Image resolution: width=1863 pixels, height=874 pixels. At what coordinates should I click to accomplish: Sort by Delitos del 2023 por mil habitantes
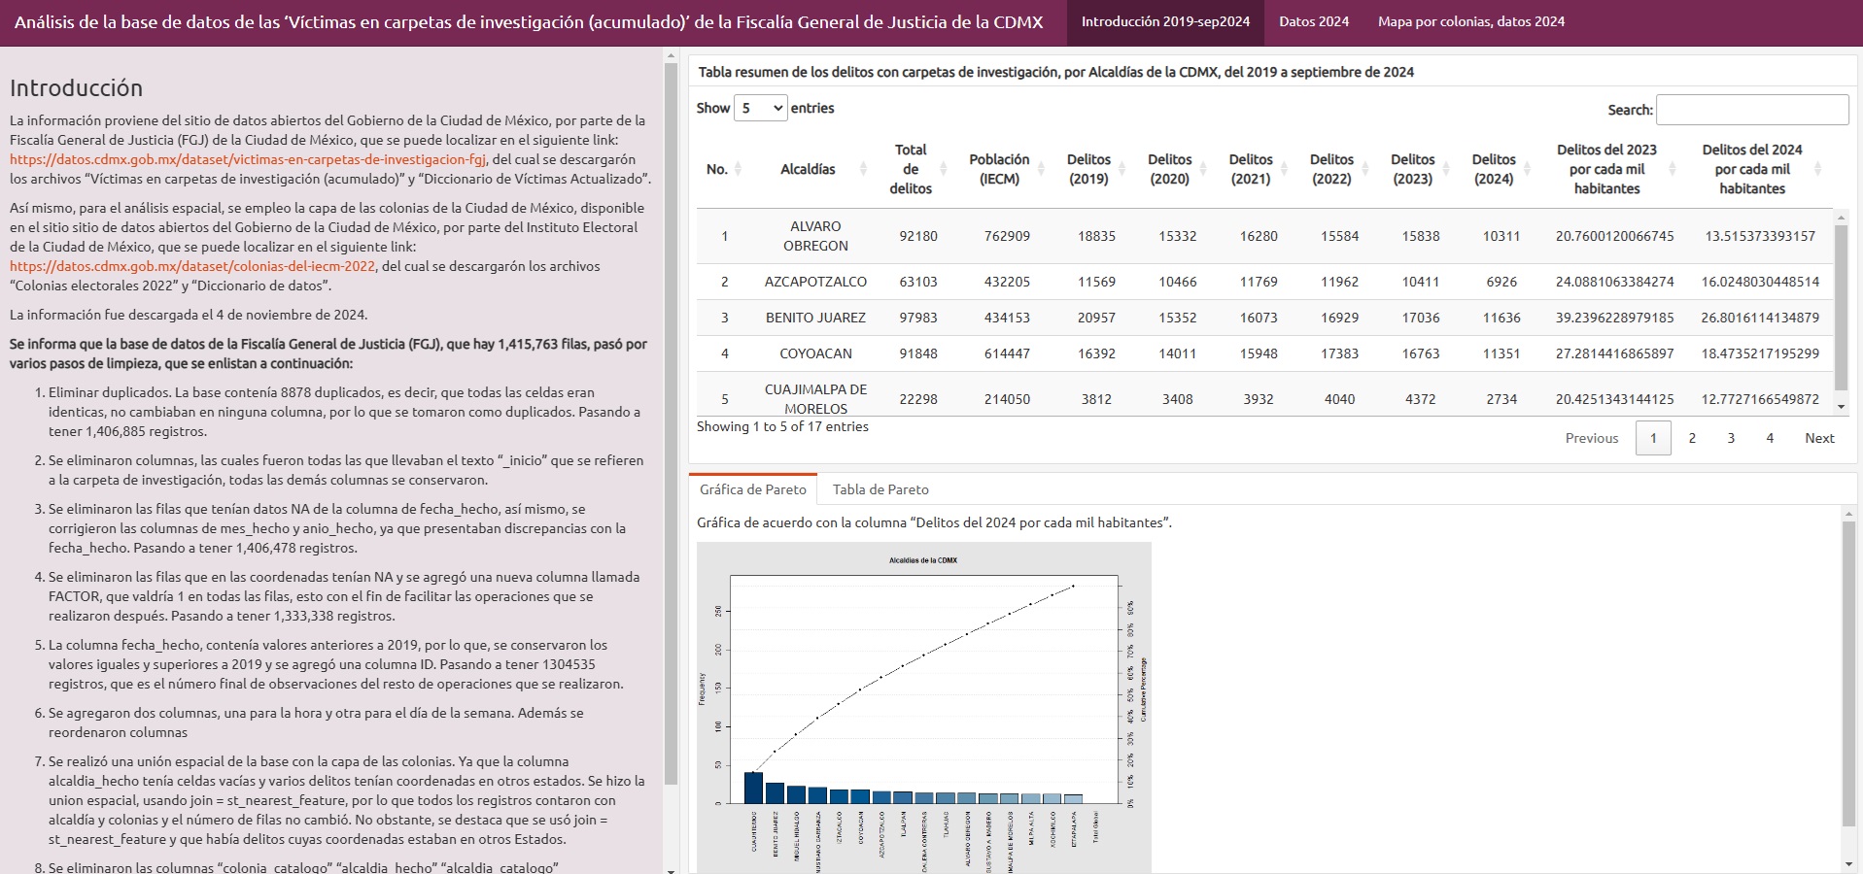[x=1614, y=169]
